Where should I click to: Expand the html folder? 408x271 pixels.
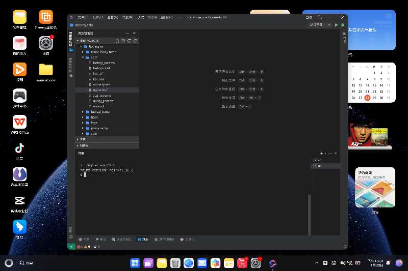pos(83,117)
